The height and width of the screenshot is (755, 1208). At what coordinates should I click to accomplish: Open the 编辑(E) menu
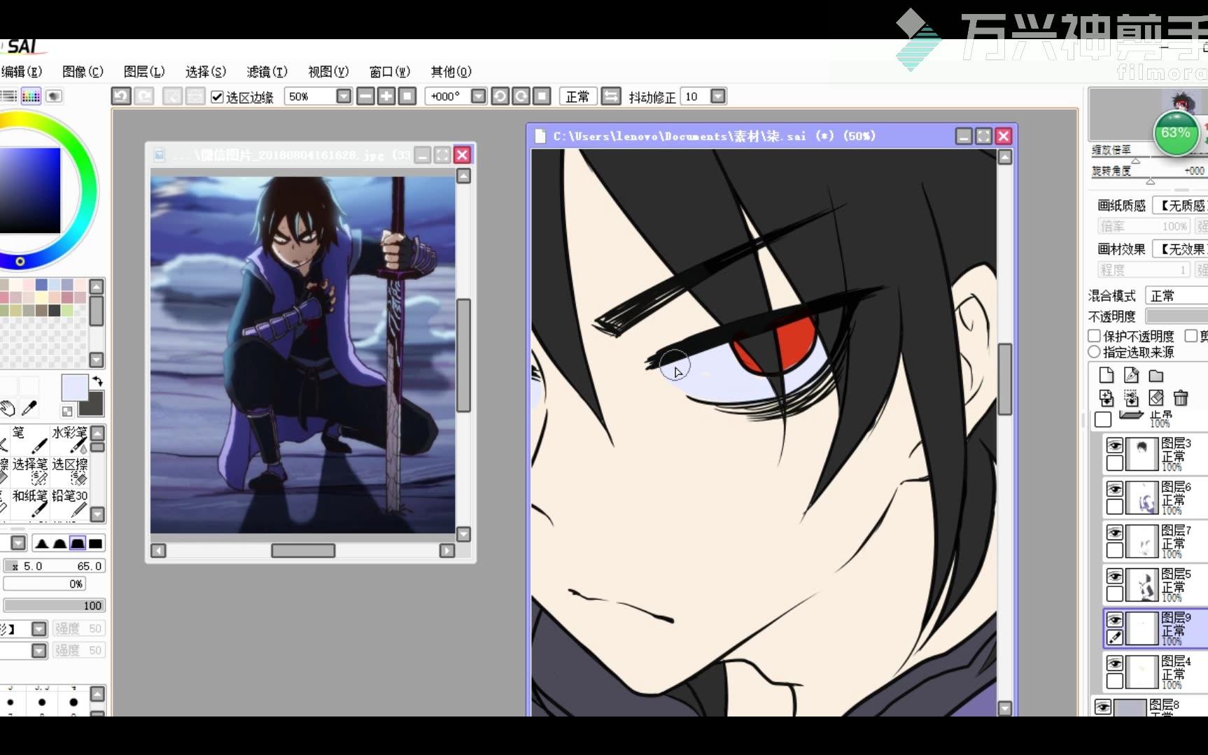point(21,71)
